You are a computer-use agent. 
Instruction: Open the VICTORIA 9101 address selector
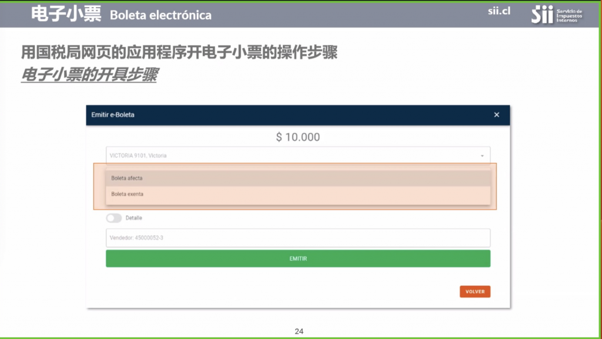point(298,155)
